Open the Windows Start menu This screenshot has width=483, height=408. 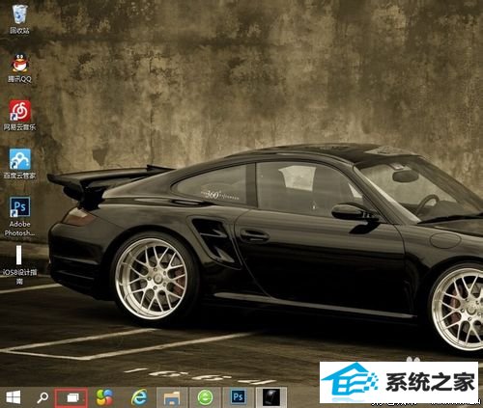14,397
